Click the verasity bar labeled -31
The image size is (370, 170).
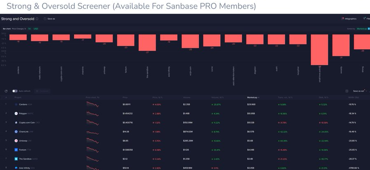pos(341,45)
